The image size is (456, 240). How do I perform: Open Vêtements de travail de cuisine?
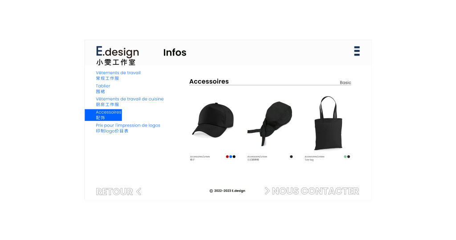(x=130, y=102)
